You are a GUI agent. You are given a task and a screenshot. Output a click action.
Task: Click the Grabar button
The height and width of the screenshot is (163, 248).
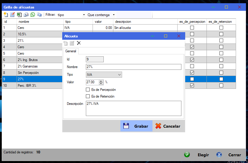coord(136,126)
